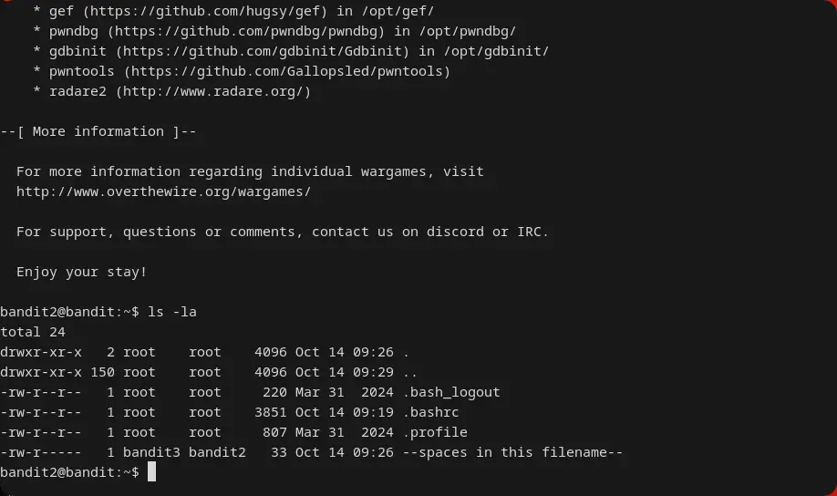Visit the overthewire.org wargames URL
The width and height of the screenshot is (837, 496).
click(163, 191)
